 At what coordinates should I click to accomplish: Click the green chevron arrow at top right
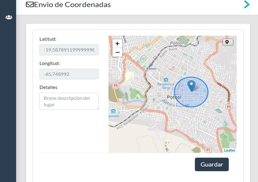pos(247,4)
